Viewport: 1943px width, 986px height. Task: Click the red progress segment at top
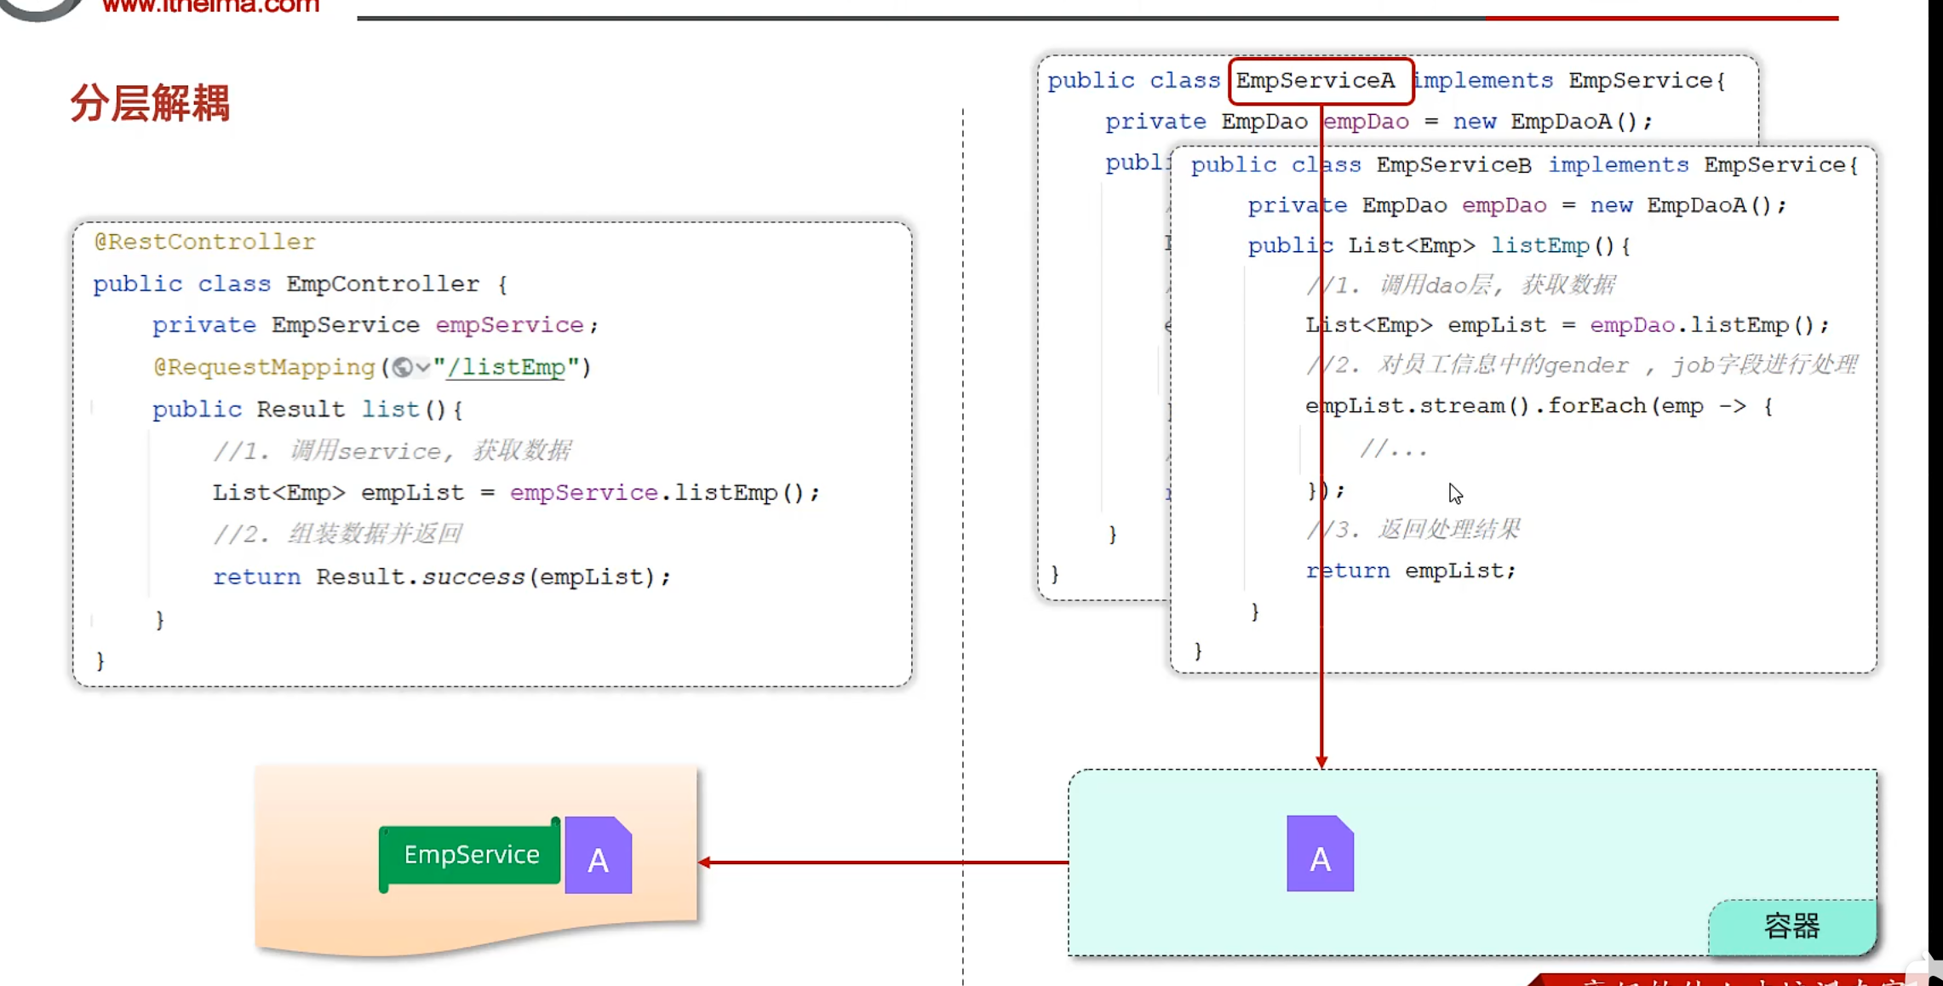tap(1660, 17)
